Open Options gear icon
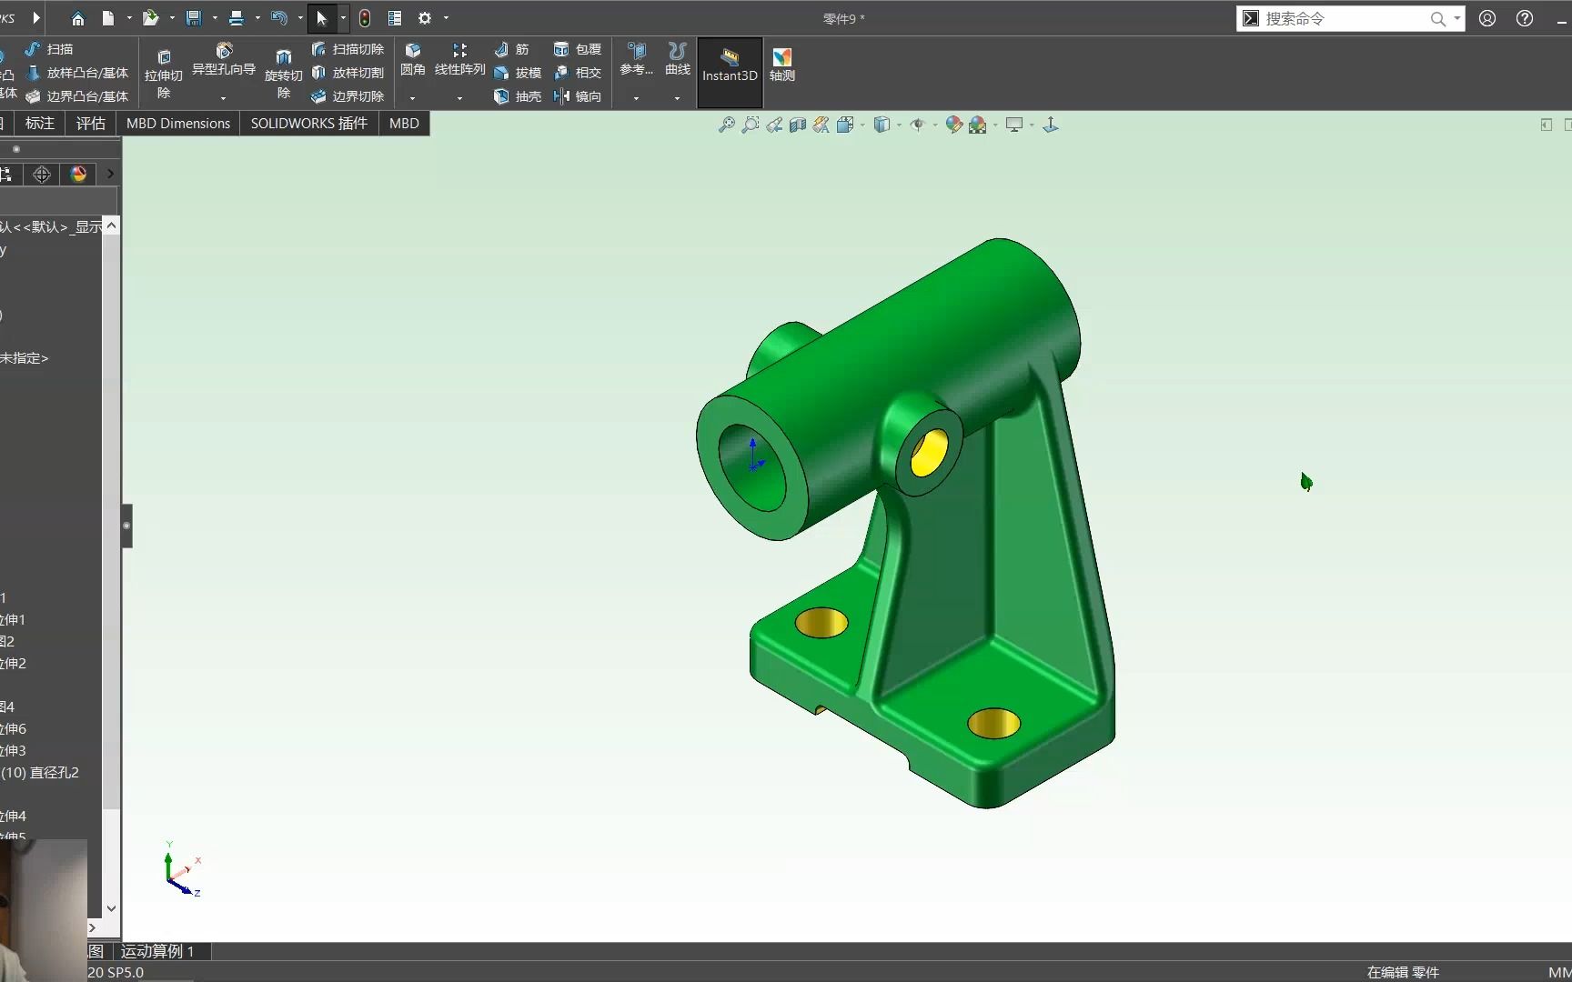The width and height of the screenshot is (1572, 982). point(425,18)
